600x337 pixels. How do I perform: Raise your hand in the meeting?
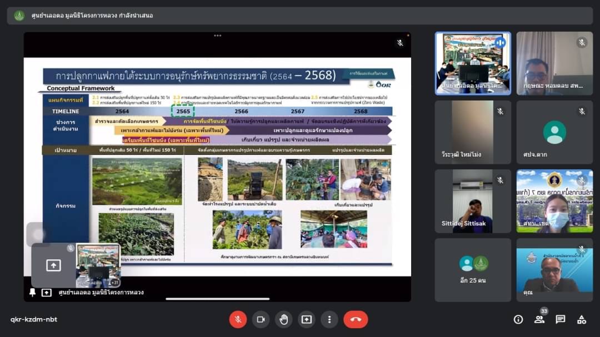point(283,319)
